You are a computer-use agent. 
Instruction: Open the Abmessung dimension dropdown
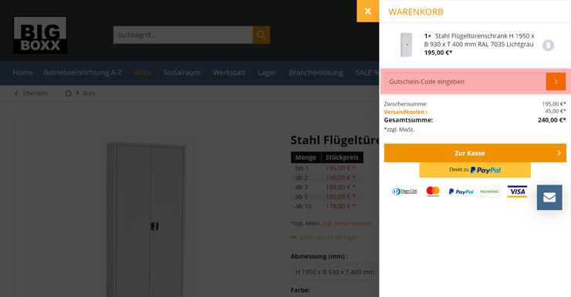click(335, 272)
